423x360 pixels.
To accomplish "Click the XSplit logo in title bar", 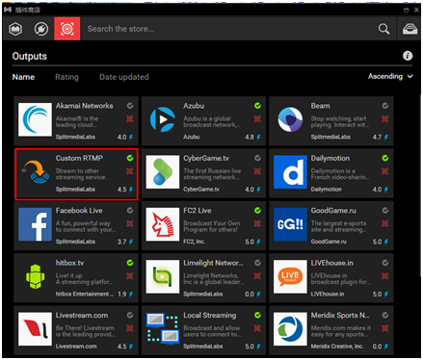I will 8,10.
